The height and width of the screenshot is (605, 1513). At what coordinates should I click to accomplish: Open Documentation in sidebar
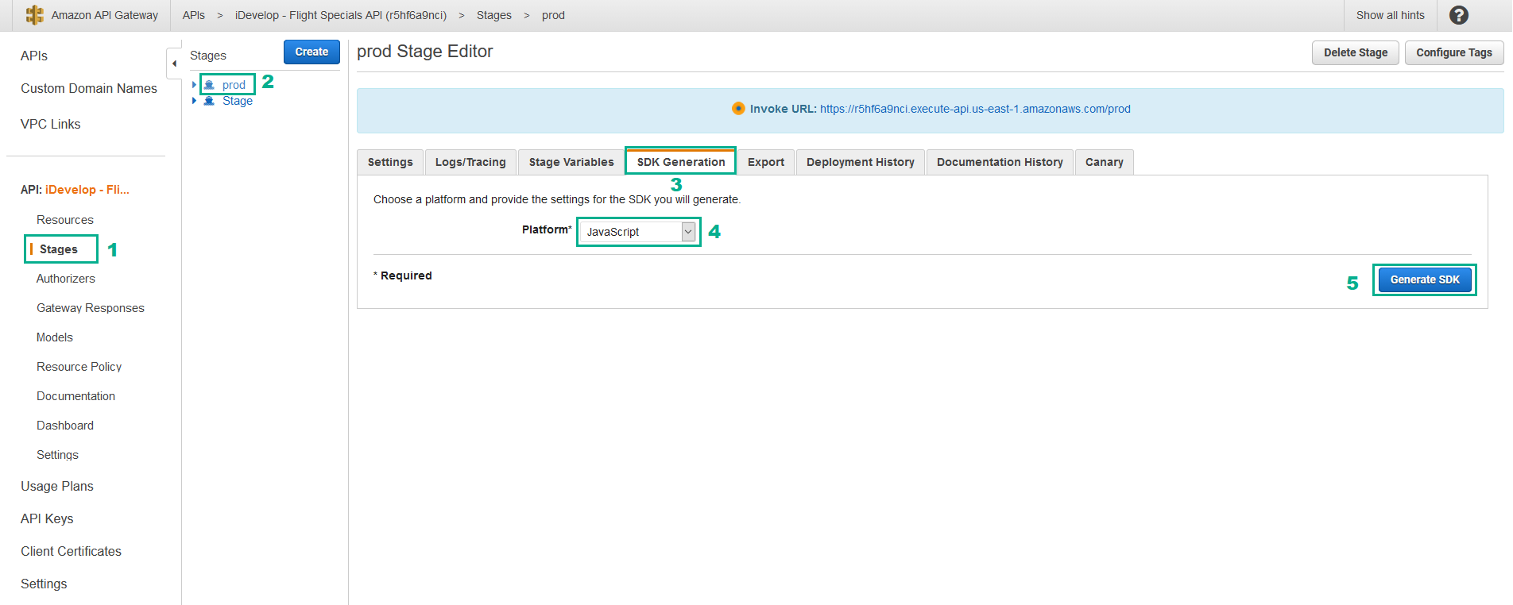(x=76, y=396)
